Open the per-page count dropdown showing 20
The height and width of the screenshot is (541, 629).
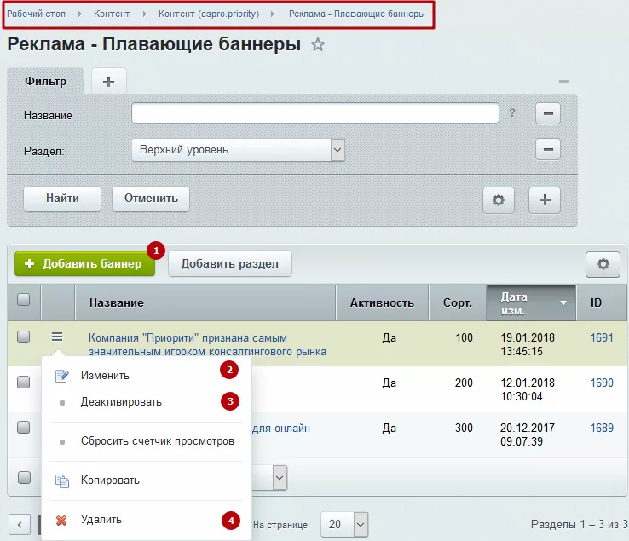[344, 524]
